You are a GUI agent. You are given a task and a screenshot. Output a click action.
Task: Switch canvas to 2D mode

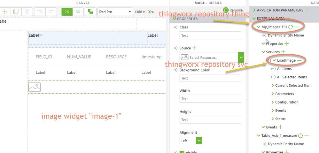[67, 12]
